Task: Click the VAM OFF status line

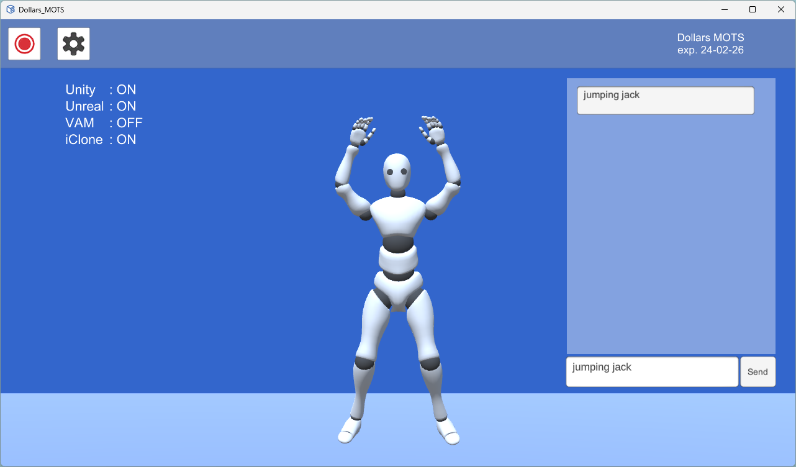Action: (104, 123)
